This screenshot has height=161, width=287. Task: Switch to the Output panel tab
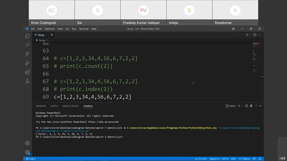(x=54, y=106)
